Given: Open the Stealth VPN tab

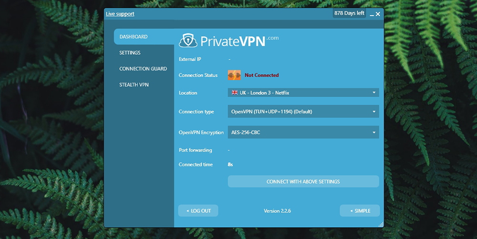Looking at the screenshot, I should point(134,85).
